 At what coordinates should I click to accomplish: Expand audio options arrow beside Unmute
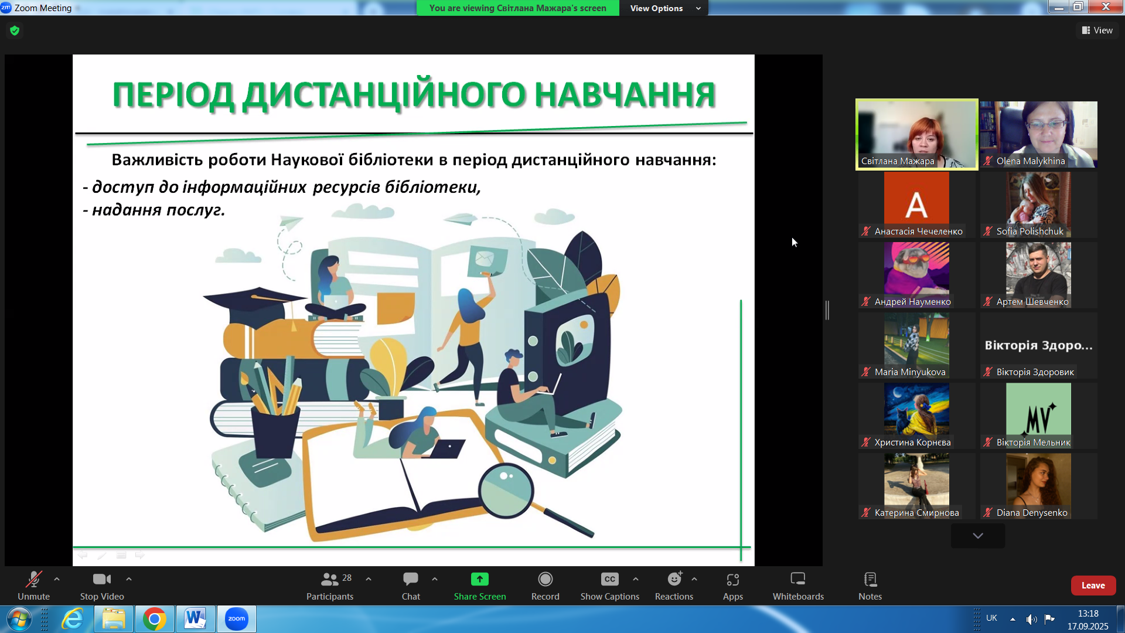pos(57,579)
